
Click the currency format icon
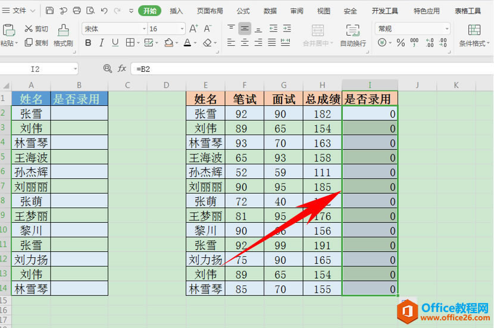382,42
